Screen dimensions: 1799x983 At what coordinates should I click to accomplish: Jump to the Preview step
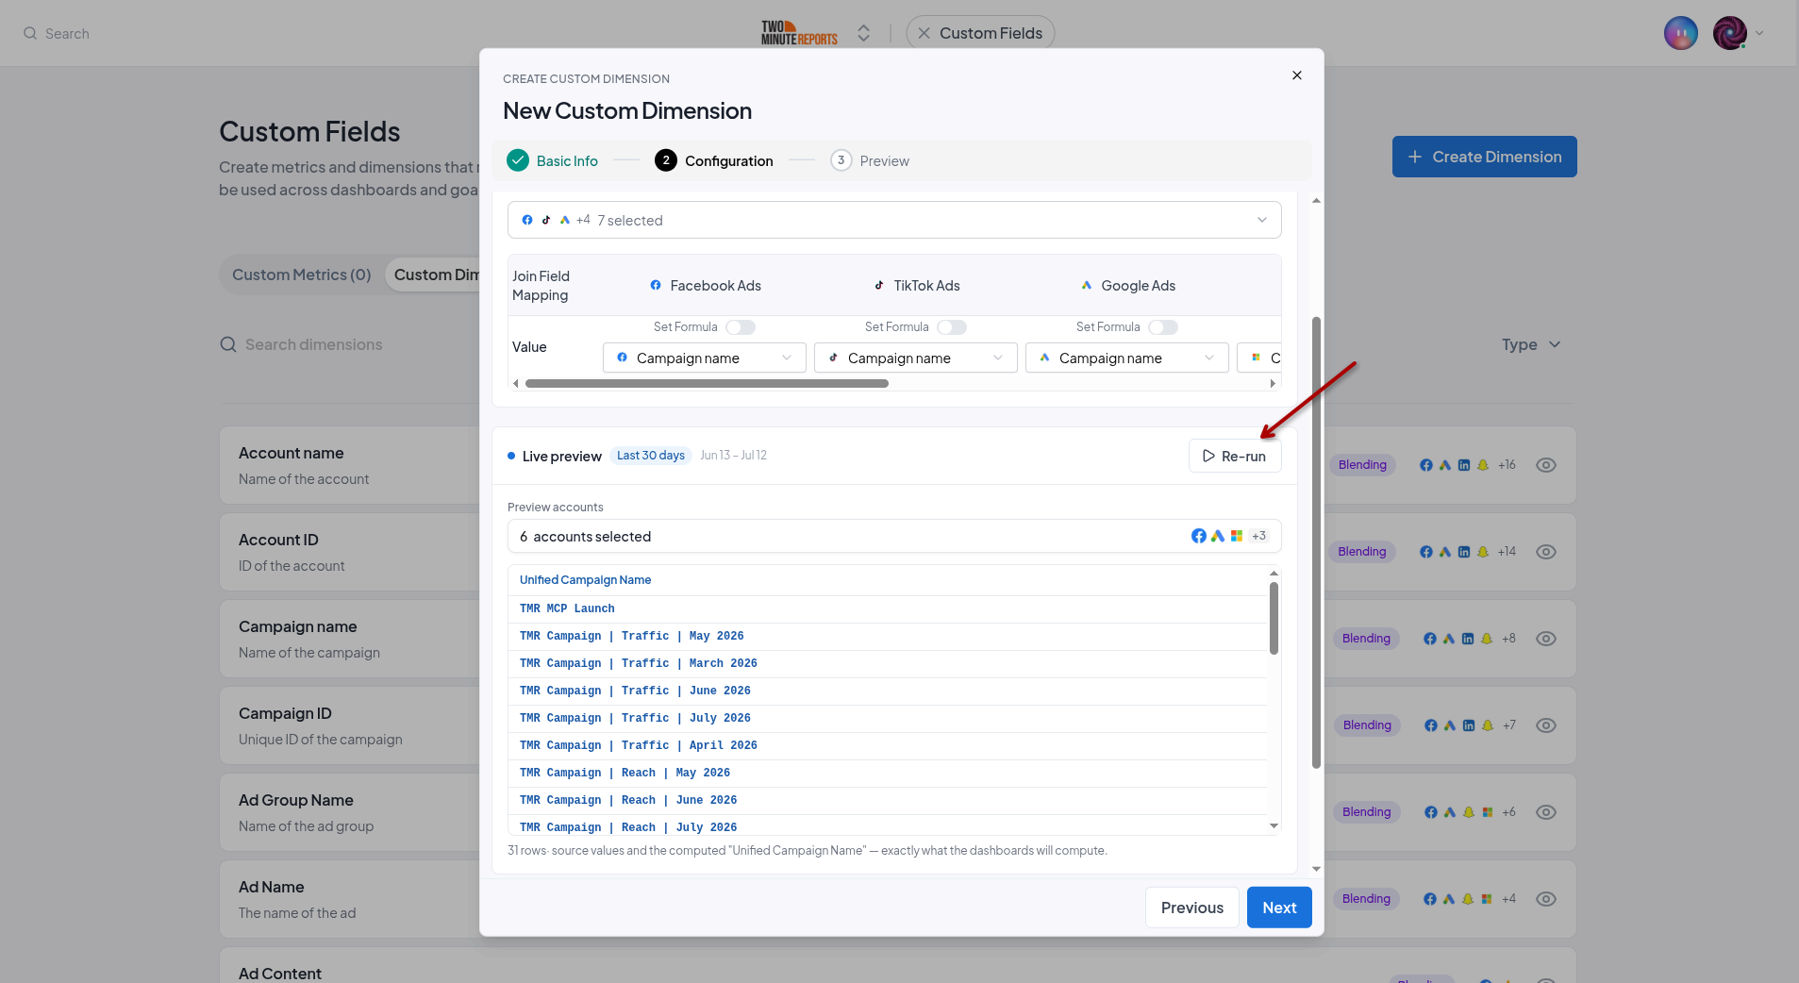coord(870,160)
